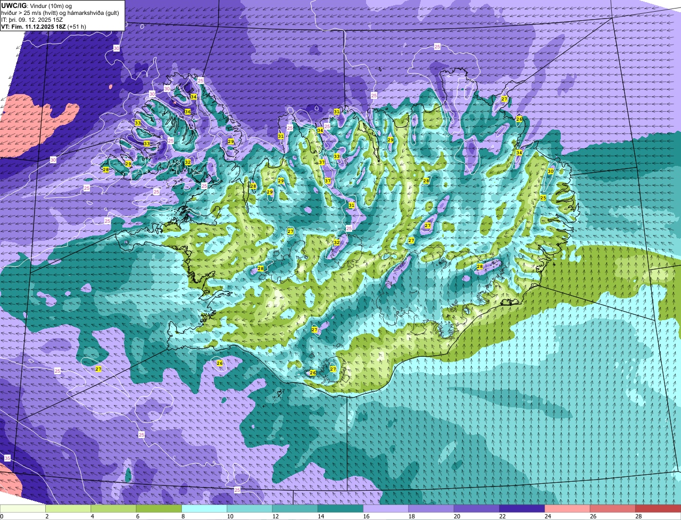Choose the 10–12 m/s turquoise legend swatch
Screen dimensions: 681x520
pos(250,508)
